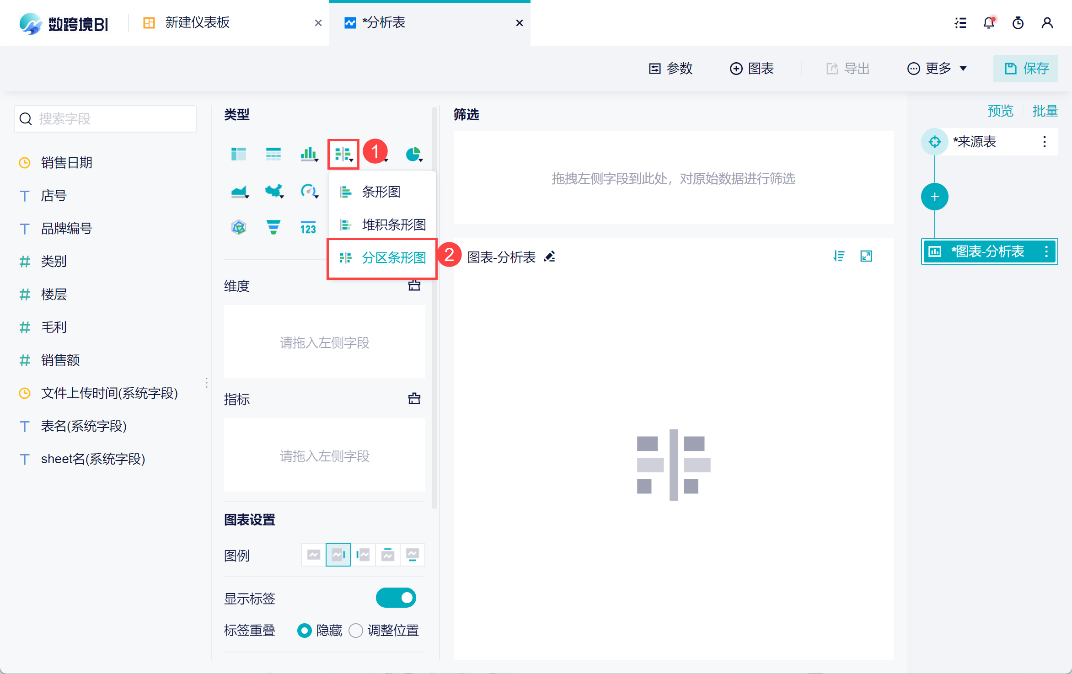Select the funnel chart type icon
This screenshot has height=674, width=1072.
273,227
